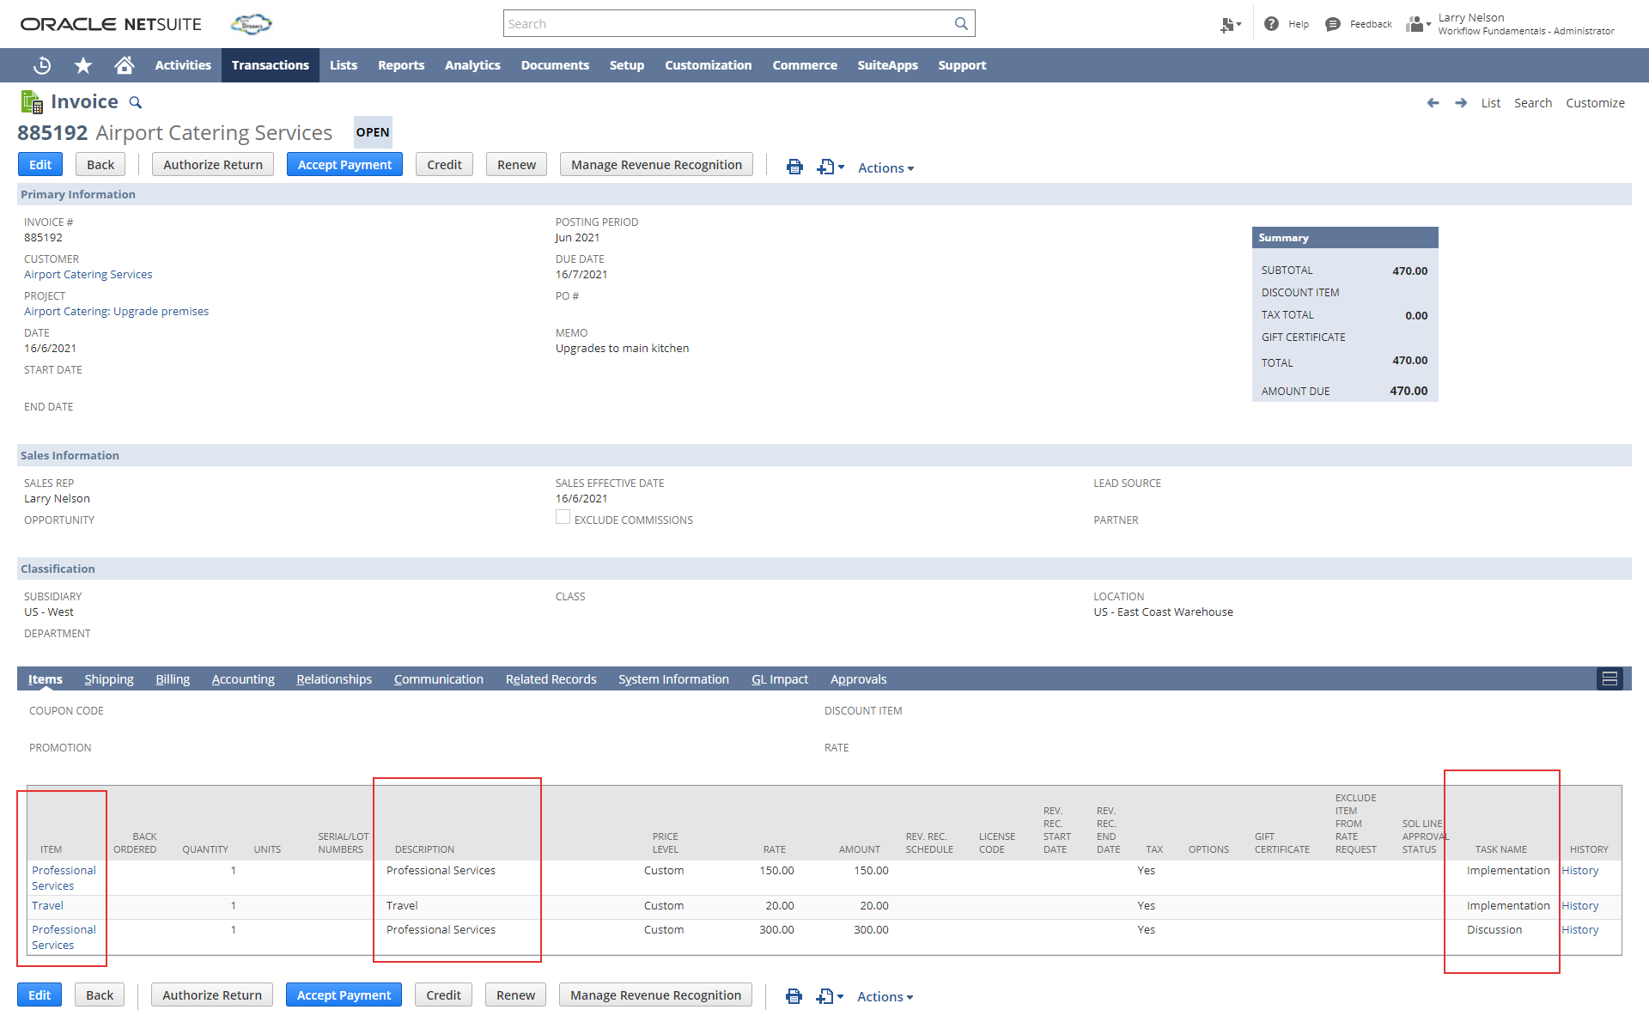The height and width of the screenshot is (1028, 1649).
Task: Open dropdown arrow next to top new document icon
Action: pyautogui.click(x=842, y=167)
